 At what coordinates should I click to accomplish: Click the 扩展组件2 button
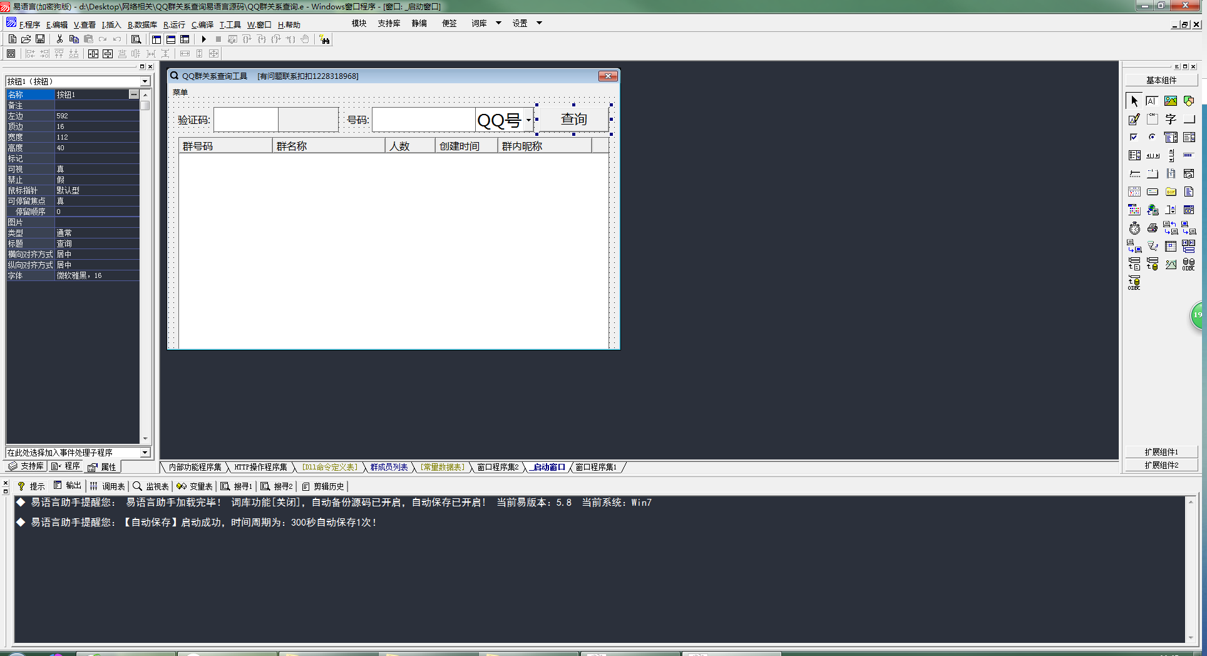pos(1161,465)
